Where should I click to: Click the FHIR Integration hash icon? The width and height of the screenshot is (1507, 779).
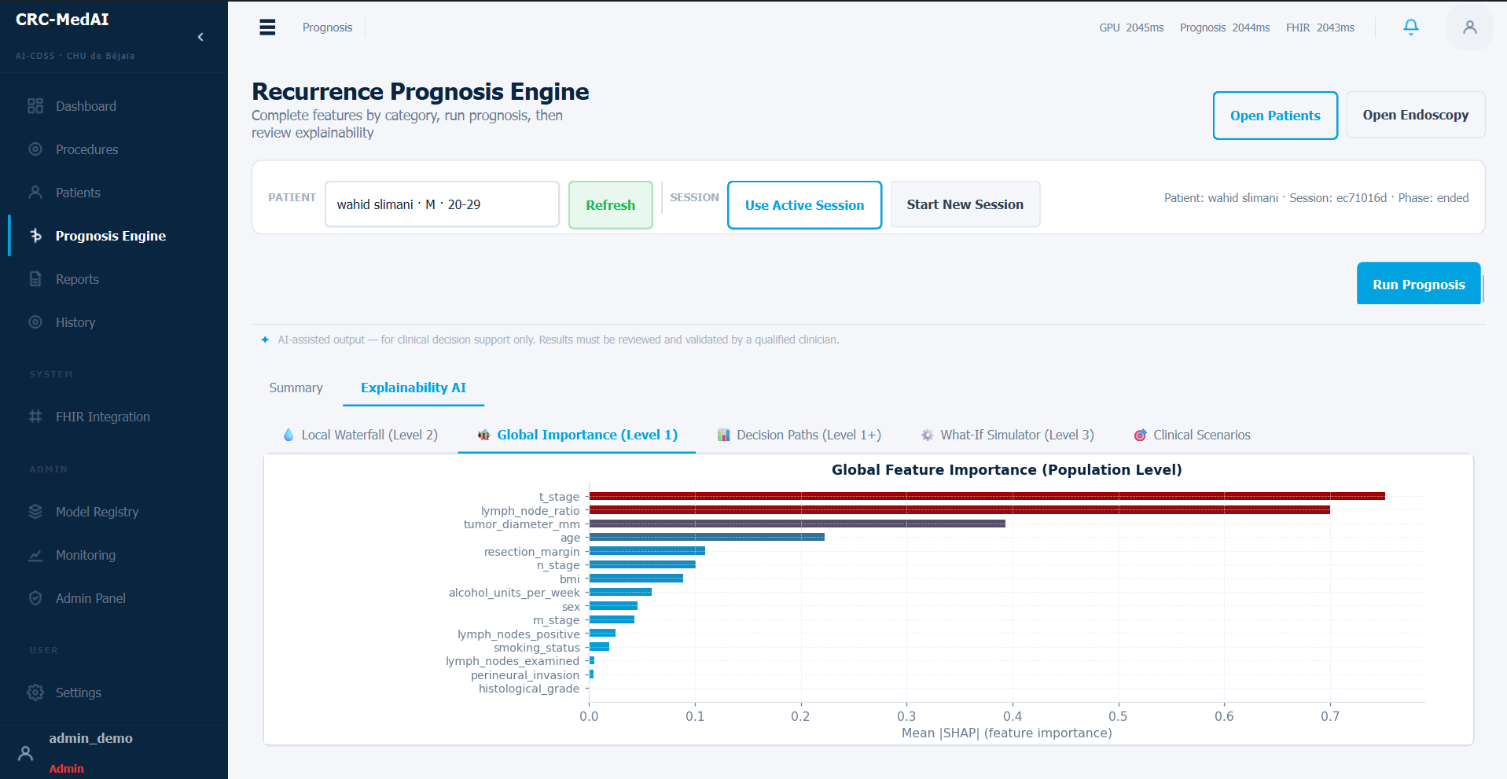coord(35,417)
